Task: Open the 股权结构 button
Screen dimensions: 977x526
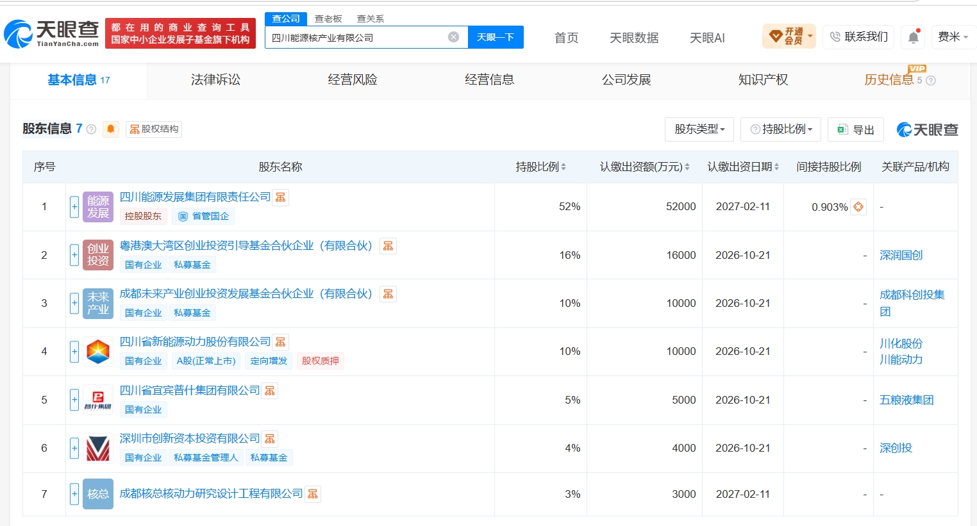Action: coord(154,129)
